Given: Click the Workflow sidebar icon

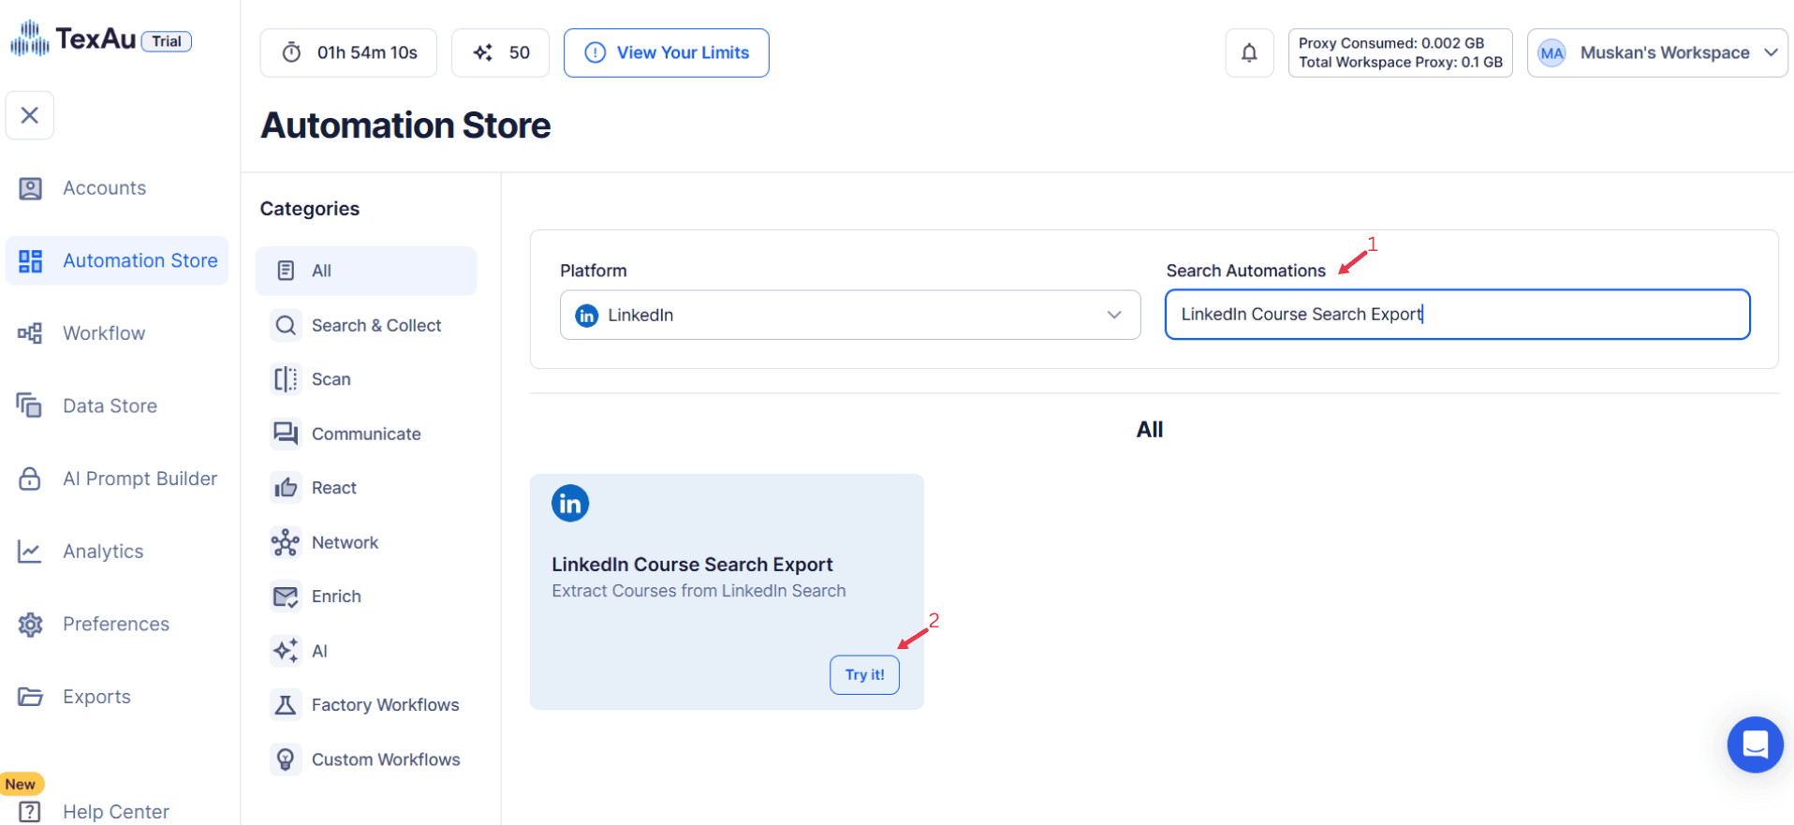Looking at the screenshot, I should (30, 333).
